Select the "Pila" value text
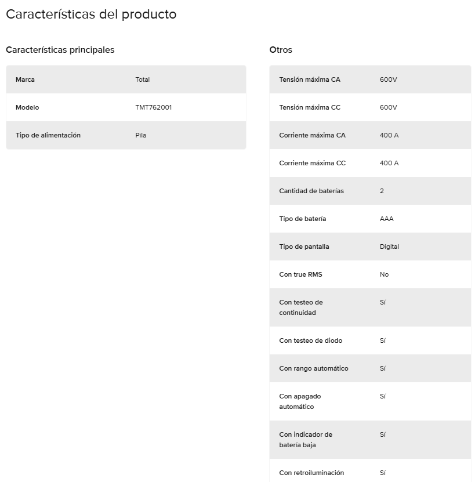 tap(141, 135)
